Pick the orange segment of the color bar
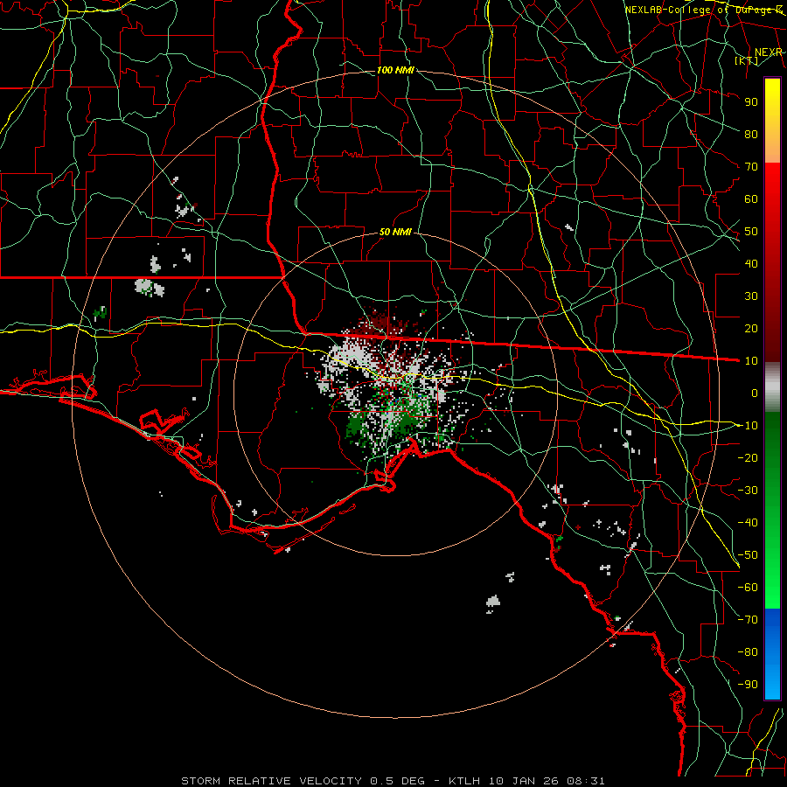787x787 pixels. click(x=772, y=145)
